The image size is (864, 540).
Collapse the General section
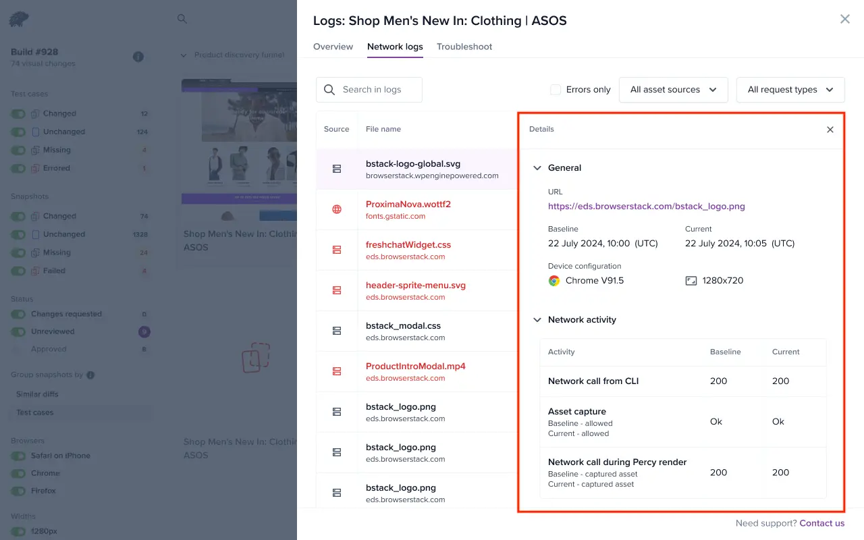pos(537,168)
